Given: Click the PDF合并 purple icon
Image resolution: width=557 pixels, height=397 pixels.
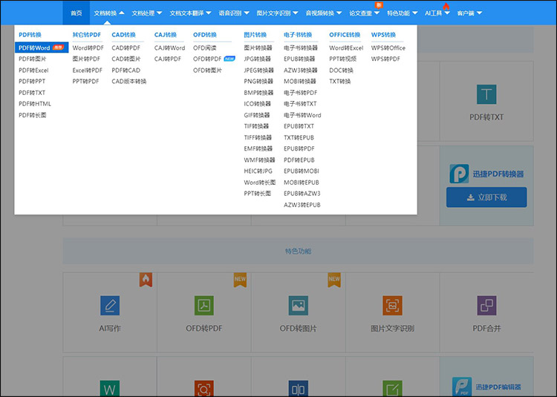Looking at the screenshot, I should tap(486, 305).
